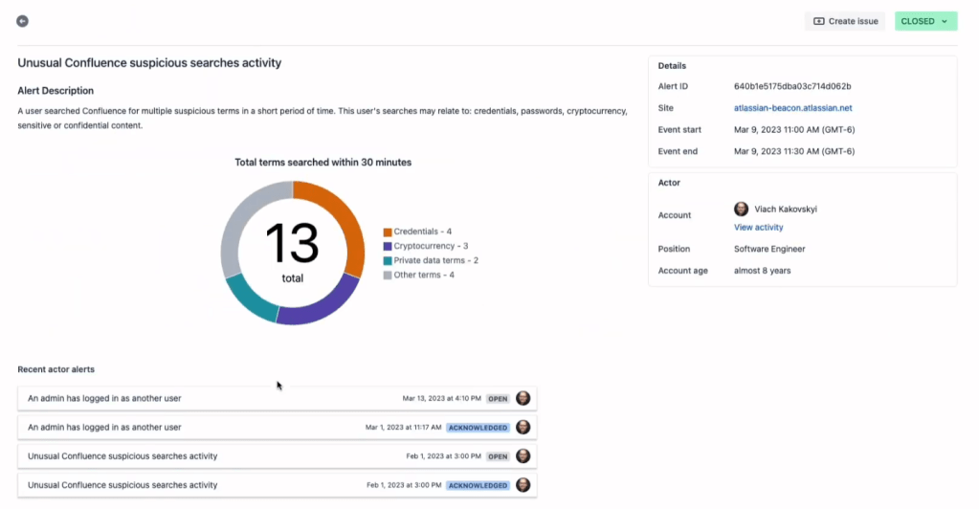979x509 pixels.
Task: Click the Create issue button
Action: point(845,21)
